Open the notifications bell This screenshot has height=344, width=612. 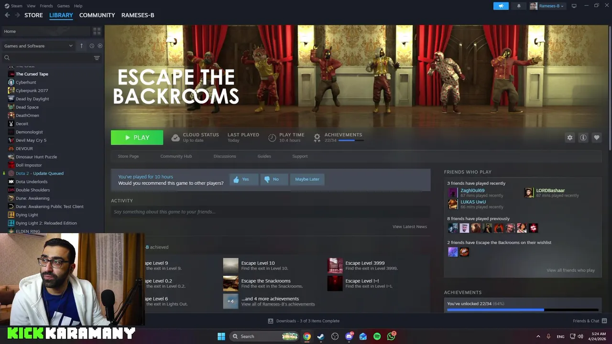[x=519, y=6]
